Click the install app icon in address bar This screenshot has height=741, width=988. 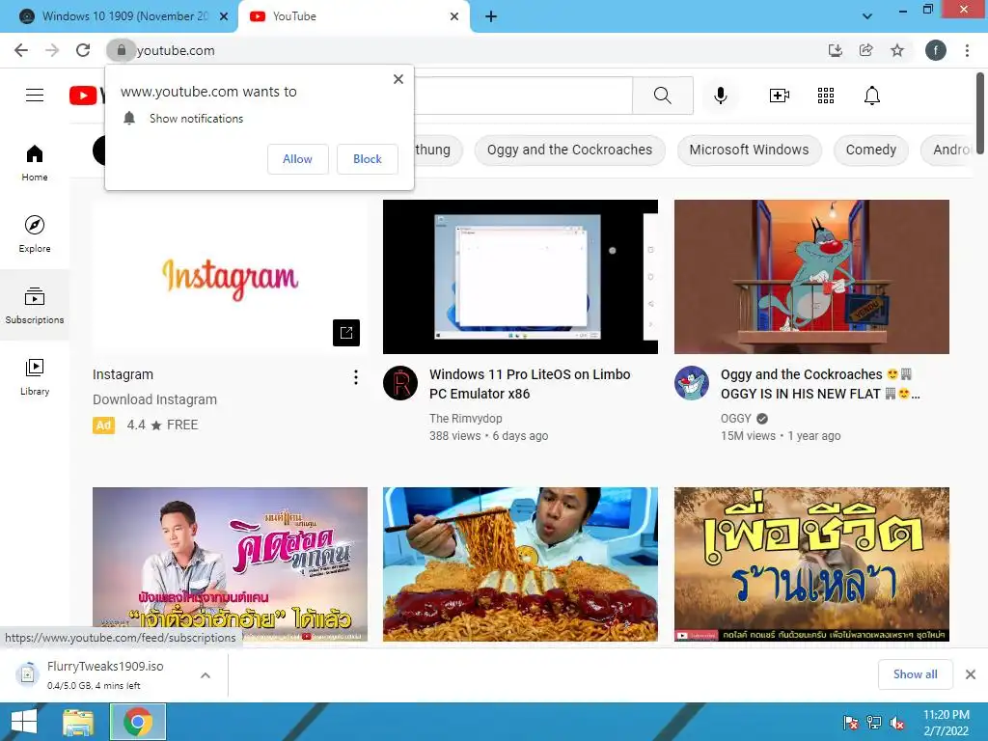tap(835, 50)
